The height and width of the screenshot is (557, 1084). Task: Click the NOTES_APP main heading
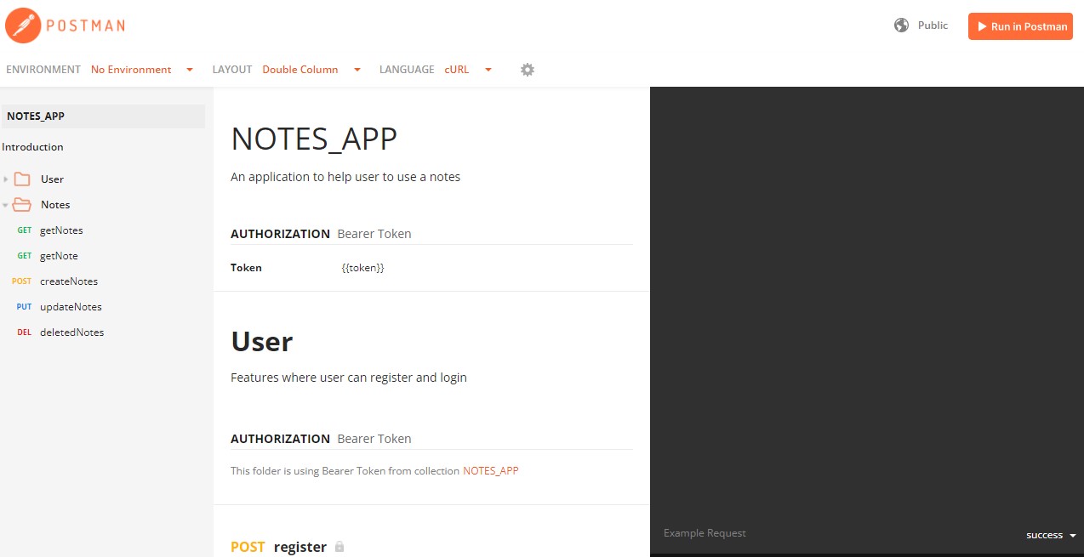tap(314, 139)
